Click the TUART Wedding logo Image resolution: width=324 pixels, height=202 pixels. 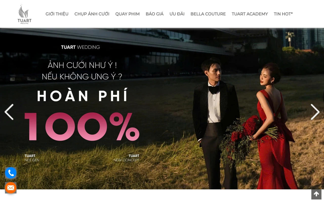[x=25, y=14]
